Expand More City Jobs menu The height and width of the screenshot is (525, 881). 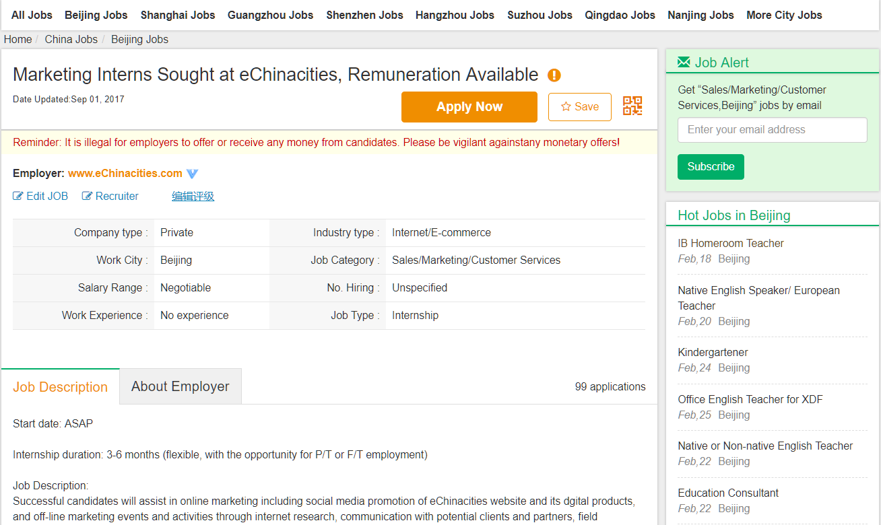(784, 15)
